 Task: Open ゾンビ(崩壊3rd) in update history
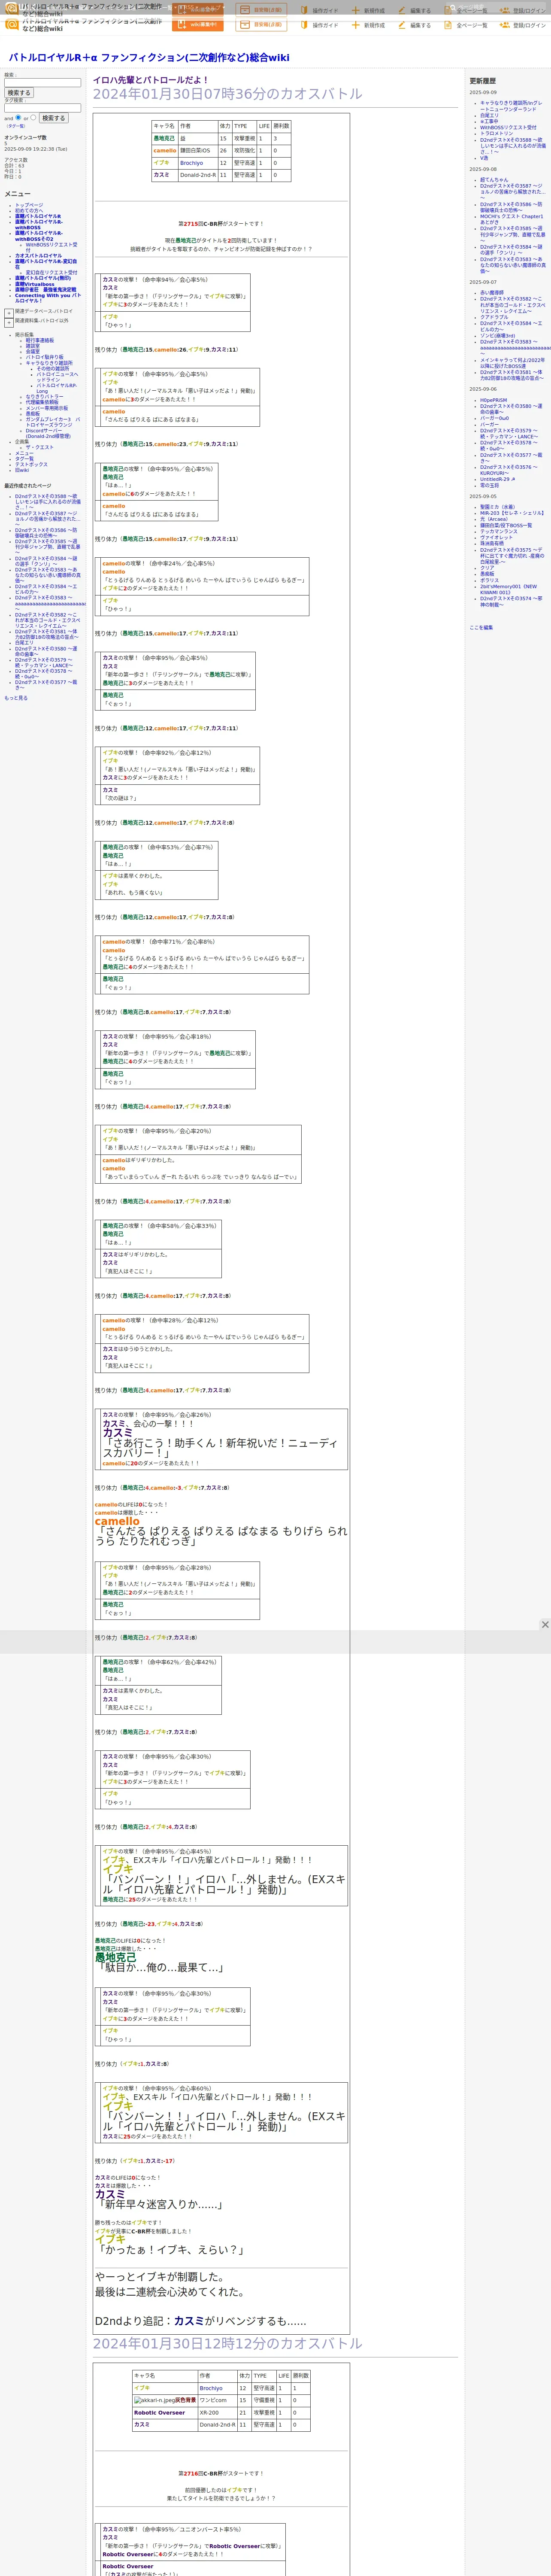pyautogui.click(x=498, y=336)
